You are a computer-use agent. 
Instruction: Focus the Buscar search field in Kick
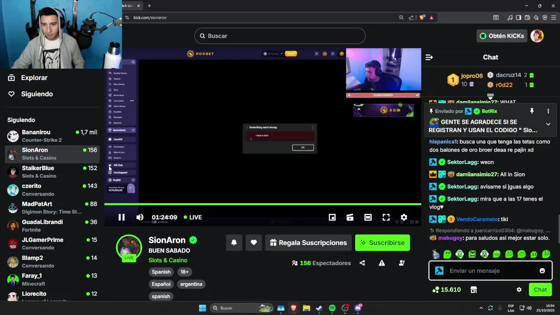pos(280,36)
